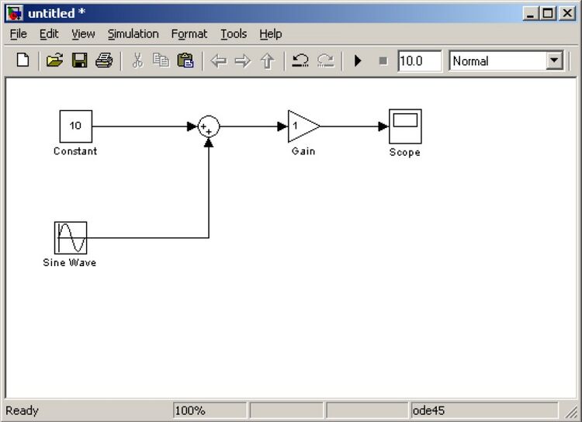The width and height of the screenshot is (582, 422).
Task: Expand the Normal simulation mode dropdown
Action: tap(554, 61)
